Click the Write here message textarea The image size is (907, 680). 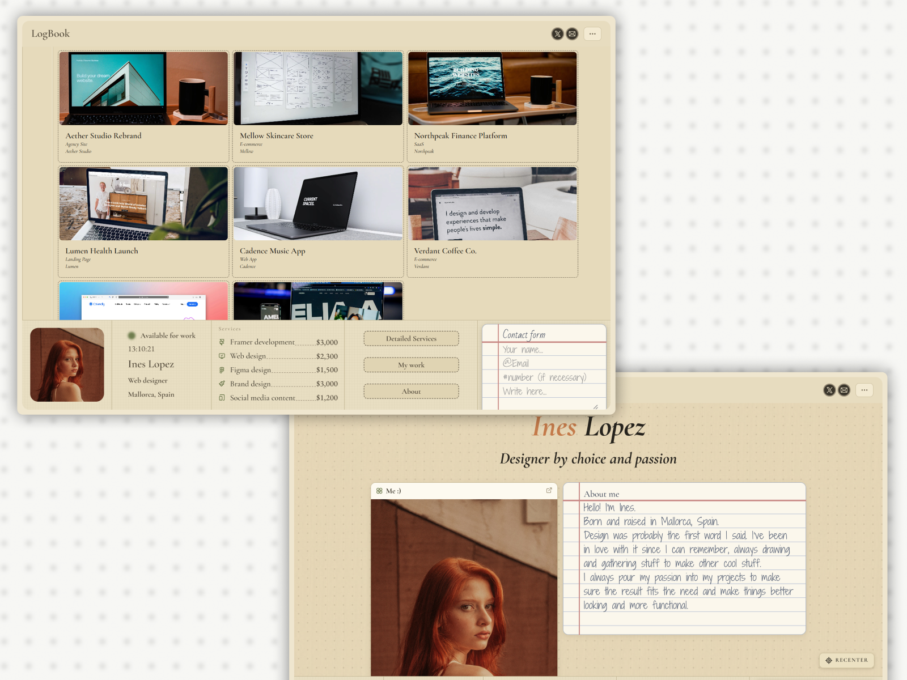point(550,397)
